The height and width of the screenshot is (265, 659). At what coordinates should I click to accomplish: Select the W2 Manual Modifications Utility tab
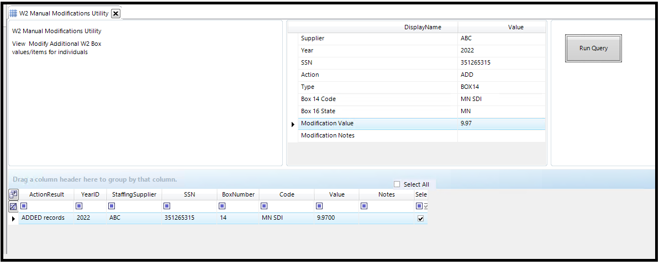tap(64, 13)
